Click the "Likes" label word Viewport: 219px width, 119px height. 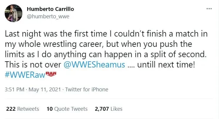tap(117, 109)
